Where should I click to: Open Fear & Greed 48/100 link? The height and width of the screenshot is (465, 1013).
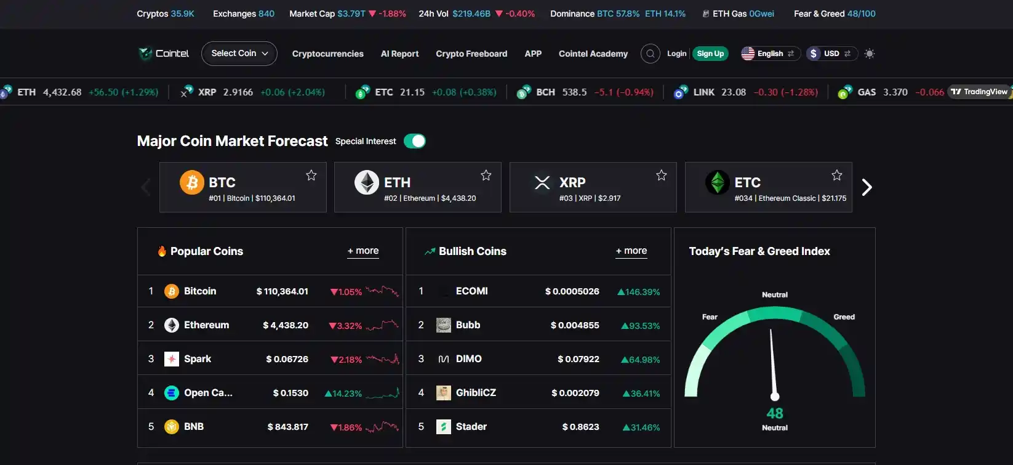(835, 14)
